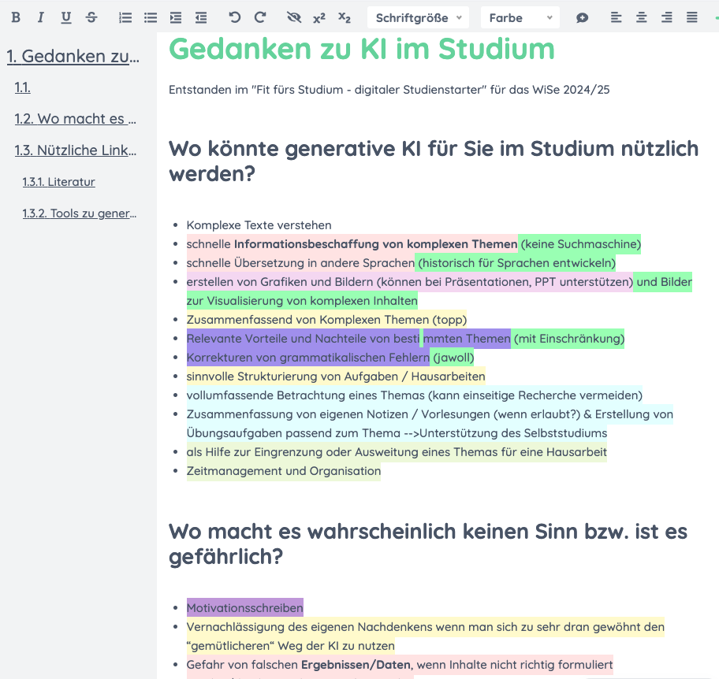This screenshot has width=719, height=679.
Task: Open the Farbe color dropdown
Action: [x=520, y=17]
